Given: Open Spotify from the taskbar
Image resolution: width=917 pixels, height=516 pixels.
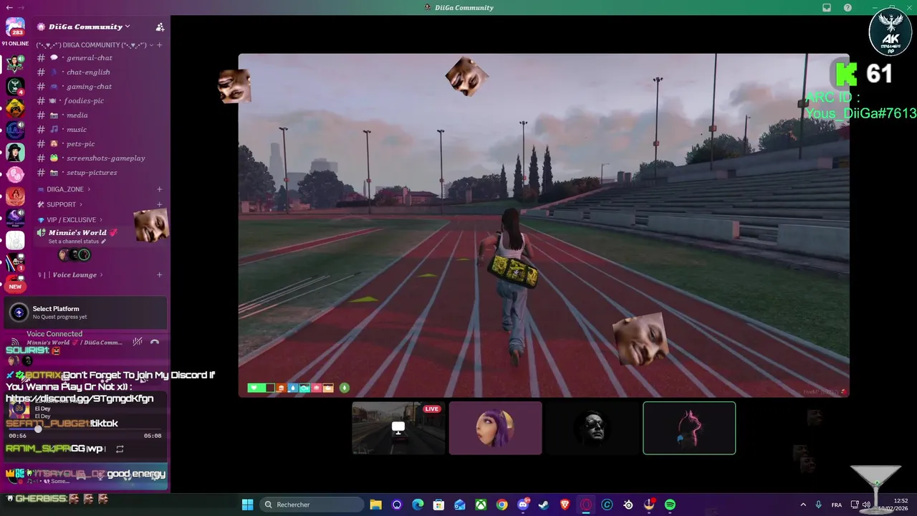Looking at the screenshot, I should (x=670, y=505).
